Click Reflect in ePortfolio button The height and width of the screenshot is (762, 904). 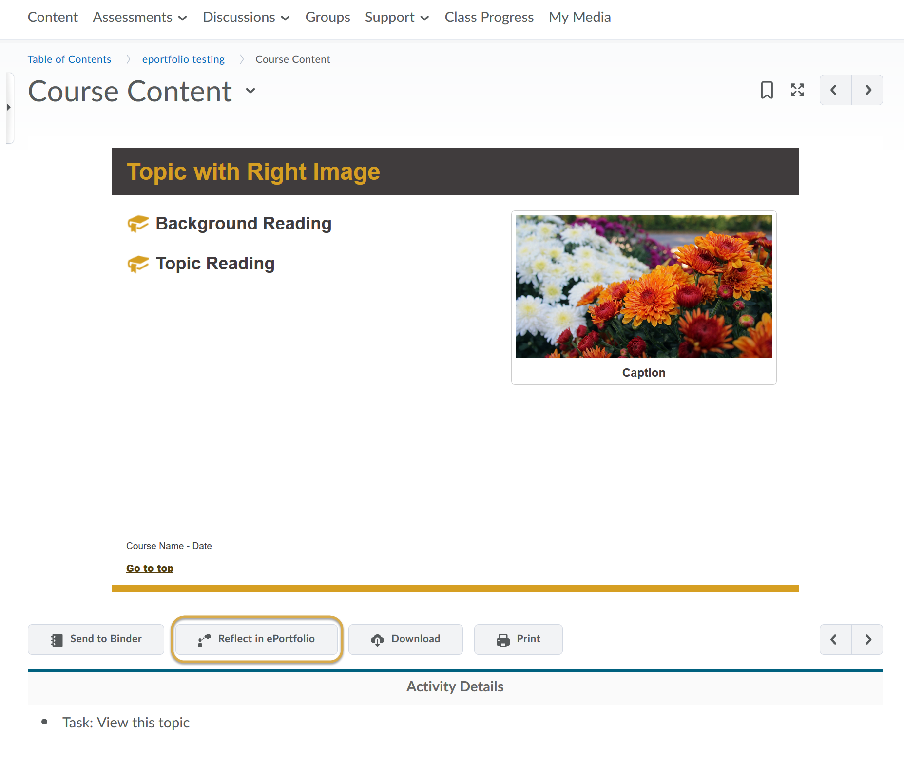click(x=257, y=639)
